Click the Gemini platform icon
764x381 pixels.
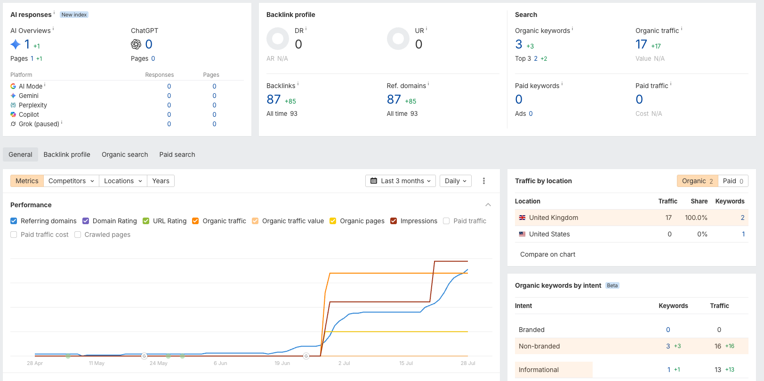click(13, 96)
